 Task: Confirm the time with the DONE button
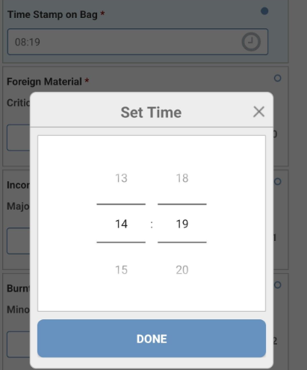[152, 339]
